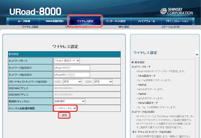This screenshot has height=138, width=201.
Task: Click help item 11gのみ
Action: (142, 94)
